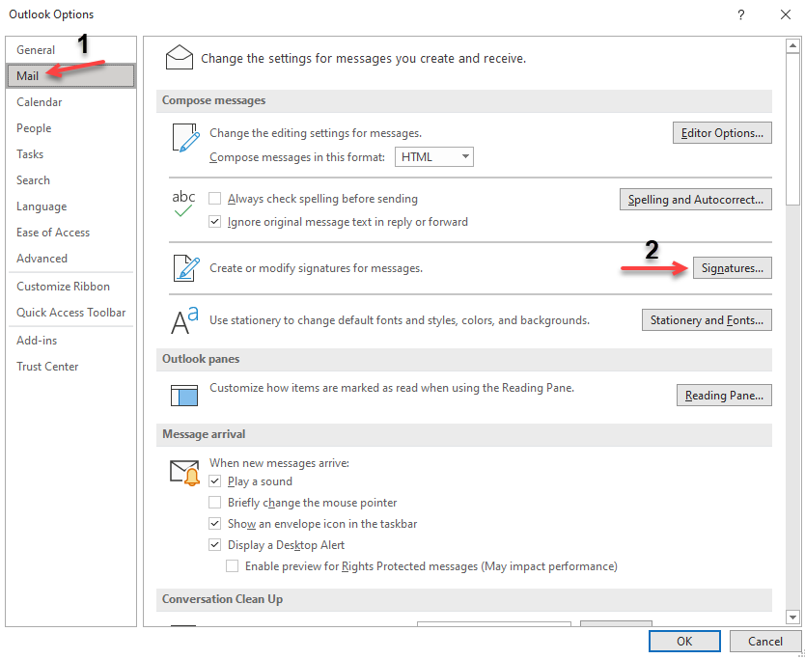
Task: Switch to the Calendar options
Action: tap(70, 102)
